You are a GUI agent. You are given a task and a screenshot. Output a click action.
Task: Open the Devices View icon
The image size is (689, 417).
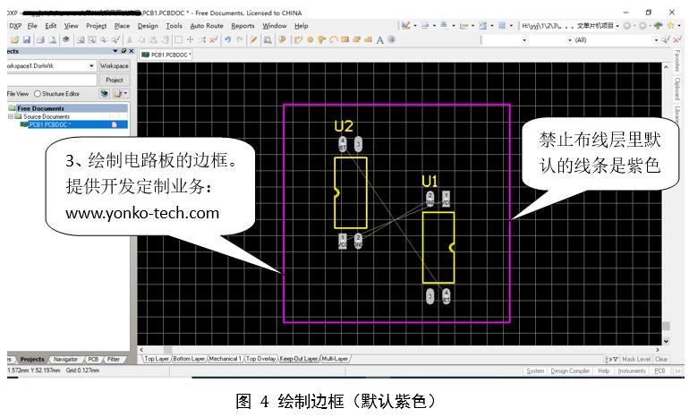tap(66, 39)
